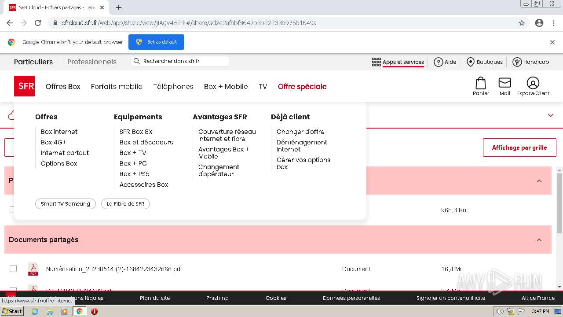
Task: Tick the checkbox for Numérisation_20230514 file
Action: 13,269
